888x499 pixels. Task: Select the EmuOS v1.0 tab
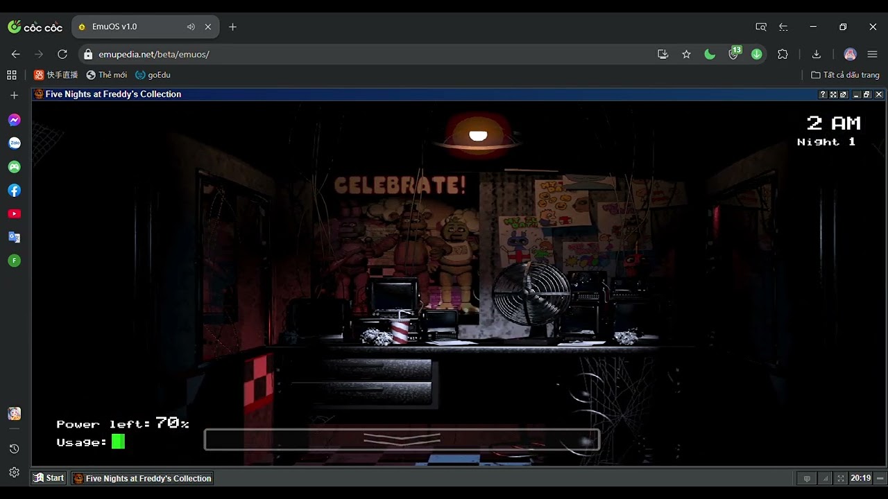(x=145, y=27)
